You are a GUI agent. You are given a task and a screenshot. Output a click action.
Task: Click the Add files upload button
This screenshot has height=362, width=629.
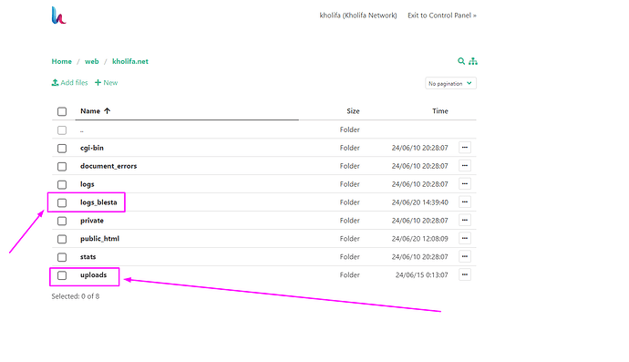pos(69,82)
